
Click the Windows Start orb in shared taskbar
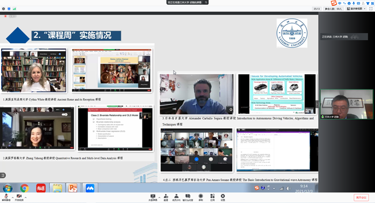(x=7, y=188)
